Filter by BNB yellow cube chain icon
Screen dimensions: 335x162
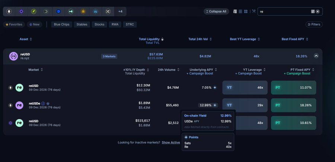[83, 11]
